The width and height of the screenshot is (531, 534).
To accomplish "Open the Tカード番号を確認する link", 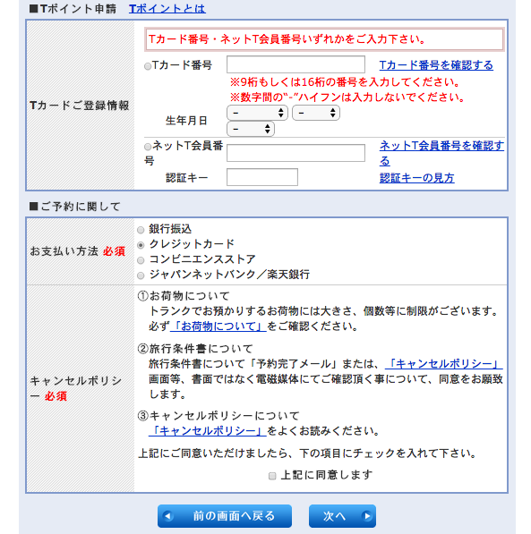I will [x=436, y=64].
